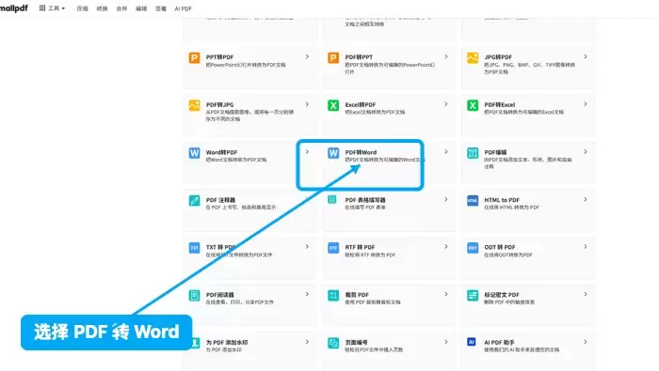
Task: Click the grid icon beside 工具
Action: click(42, 8)
